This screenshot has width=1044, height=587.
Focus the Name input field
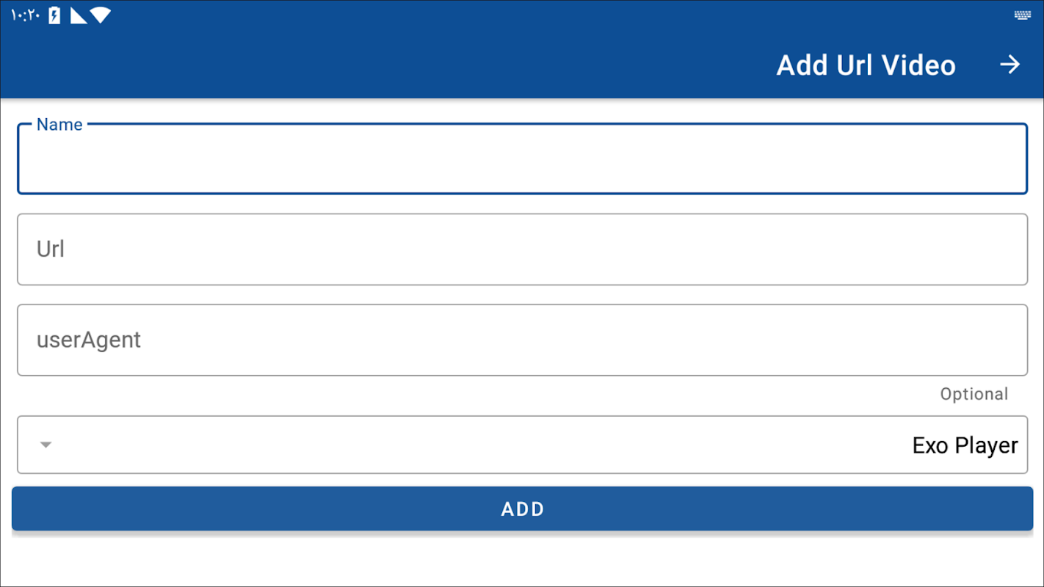[522, 161]
